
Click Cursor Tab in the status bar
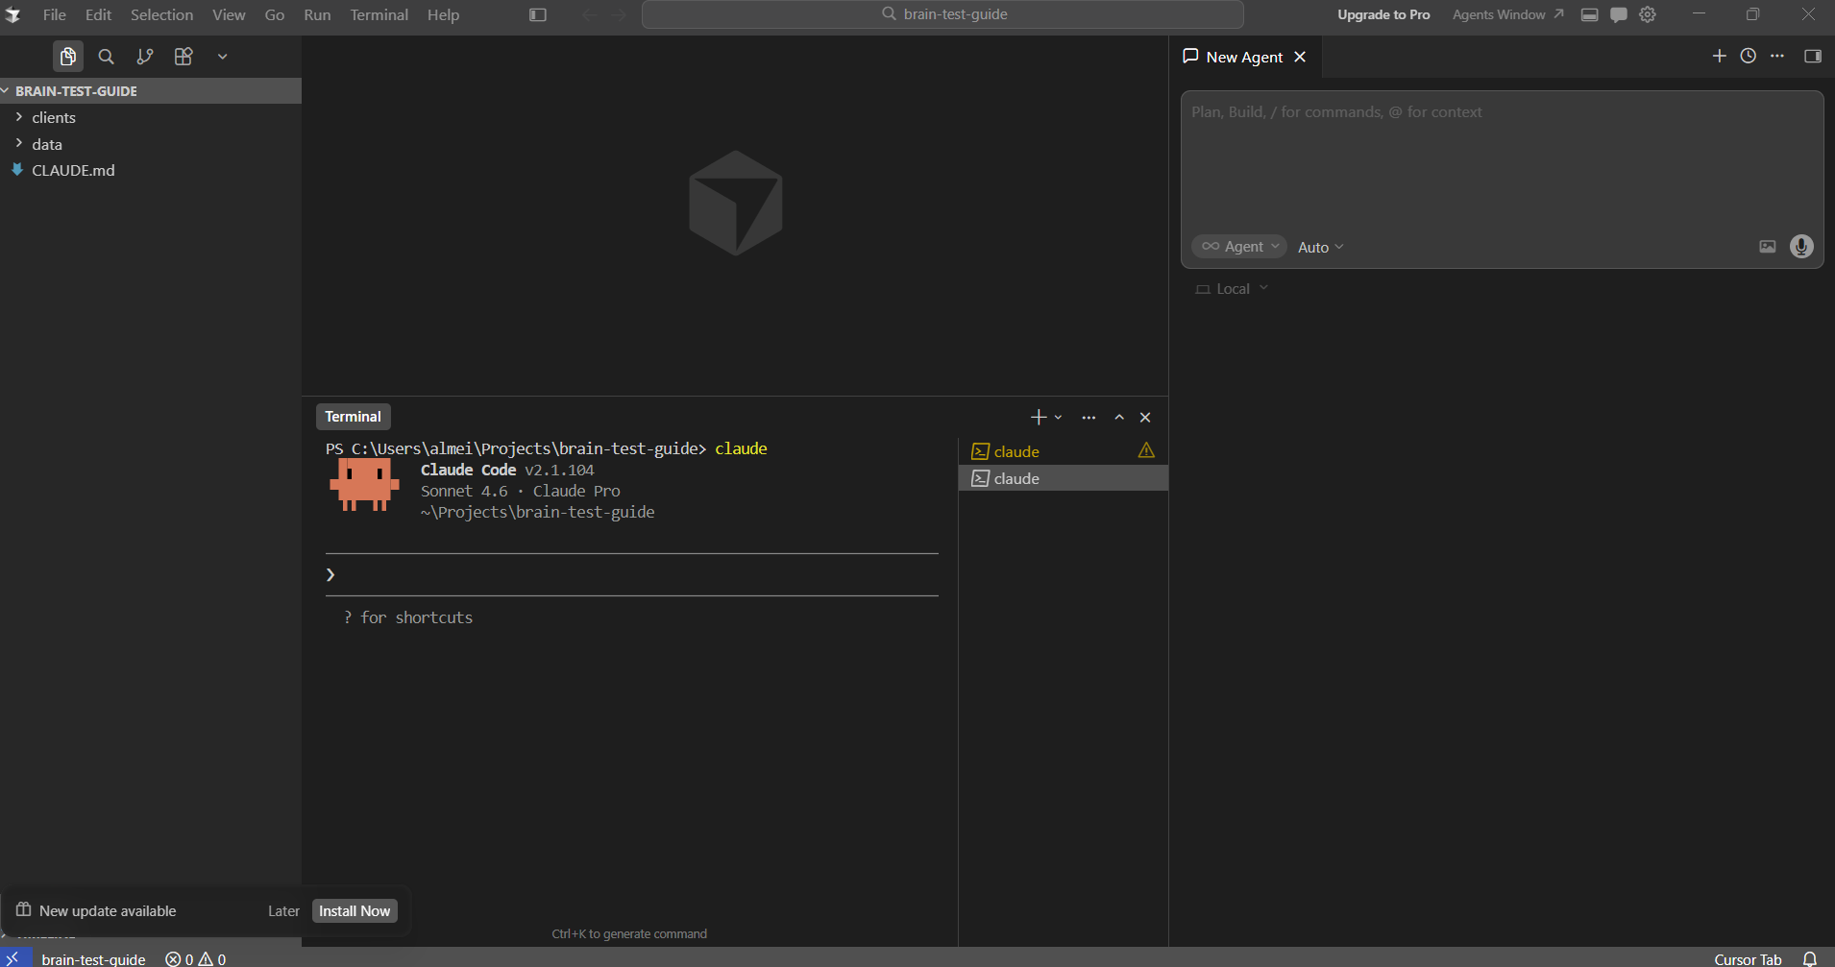[x=1748, y=959]
